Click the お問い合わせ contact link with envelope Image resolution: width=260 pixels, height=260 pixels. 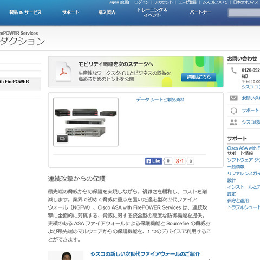coord(251,98)
